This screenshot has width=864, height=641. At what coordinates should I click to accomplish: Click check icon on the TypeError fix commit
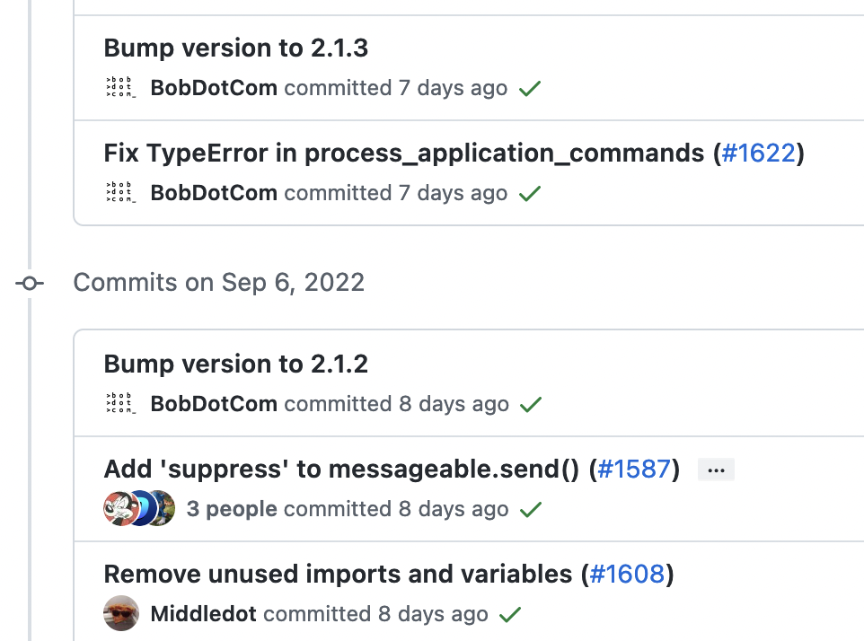pos(529,192)
